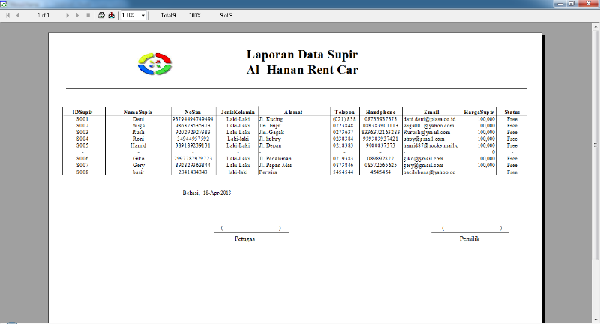
Task: Click '9 of 9' record indicator
Action: click(x=226, y=15)
